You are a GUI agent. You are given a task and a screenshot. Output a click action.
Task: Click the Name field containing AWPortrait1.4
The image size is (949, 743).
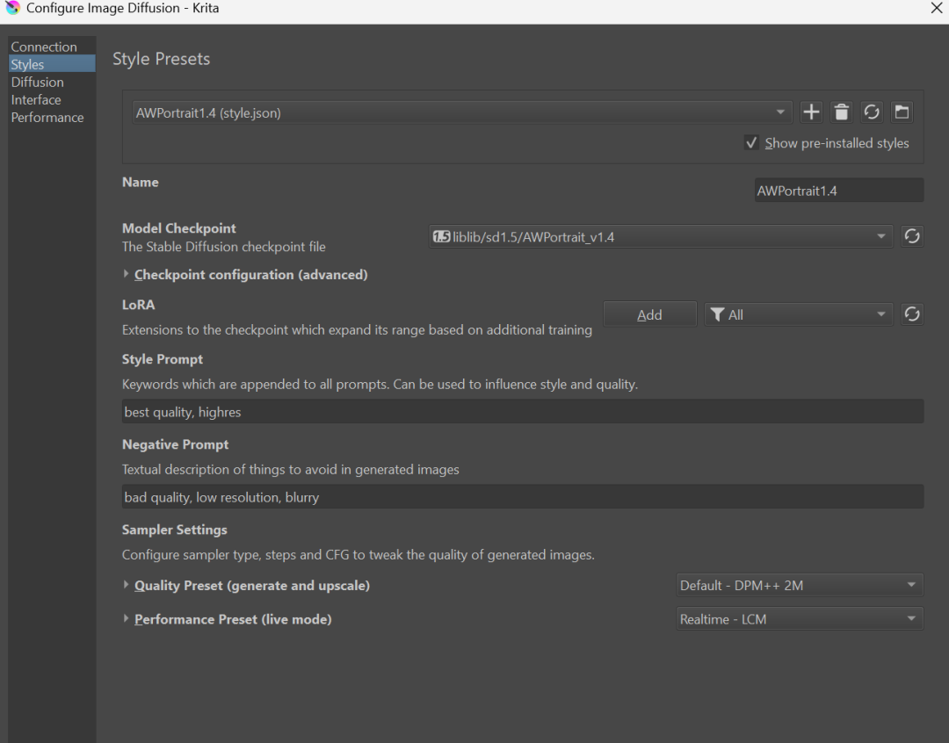pyautogui.click(x=839, y=191)
